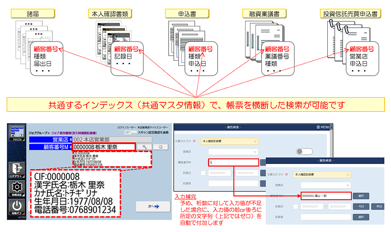The image size is (391, 232).
Task: Click the 次へ next button
Action: [x=150, y=207]
